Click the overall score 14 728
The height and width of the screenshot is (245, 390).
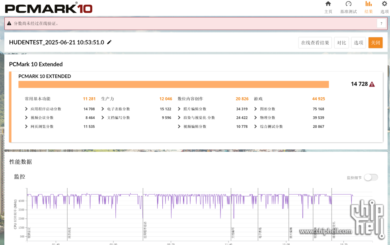[359, 84]
